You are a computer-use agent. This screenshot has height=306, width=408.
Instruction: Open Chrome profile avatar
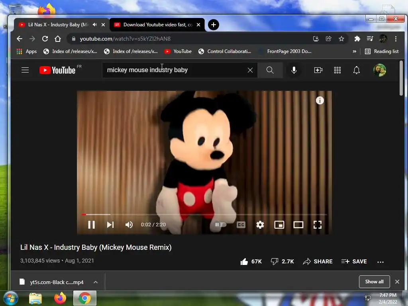(383, 39)
